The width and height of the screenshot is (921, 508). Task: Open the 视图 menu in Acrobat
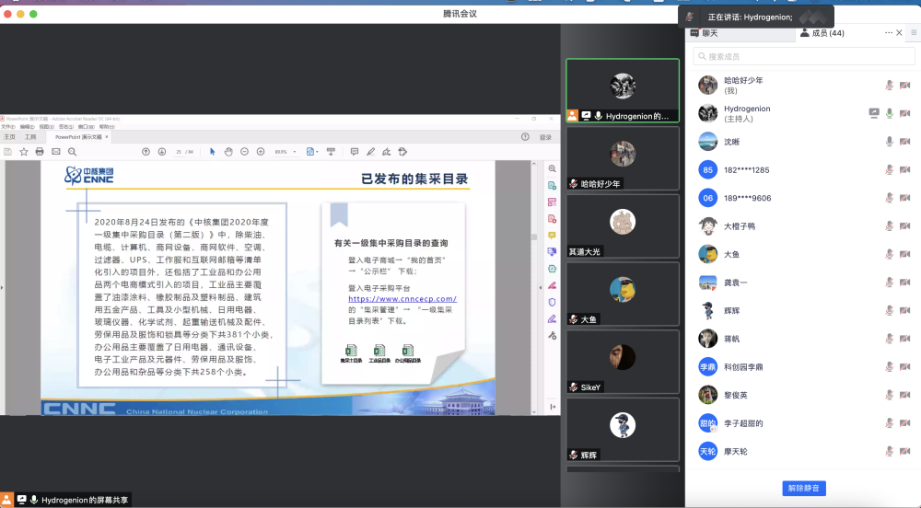point(46,127)
